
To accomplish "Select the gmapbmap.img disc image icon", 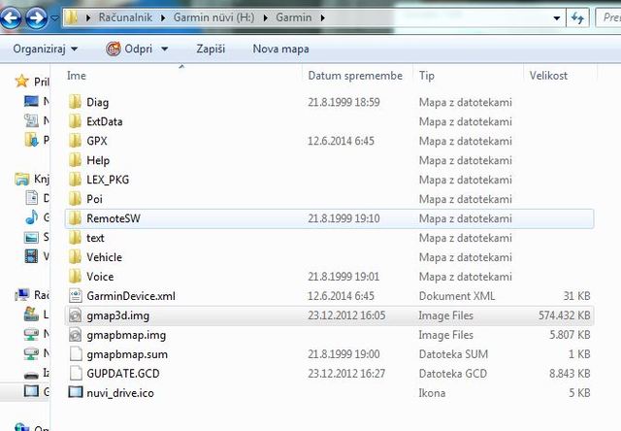I will click(x=75, y=335).
